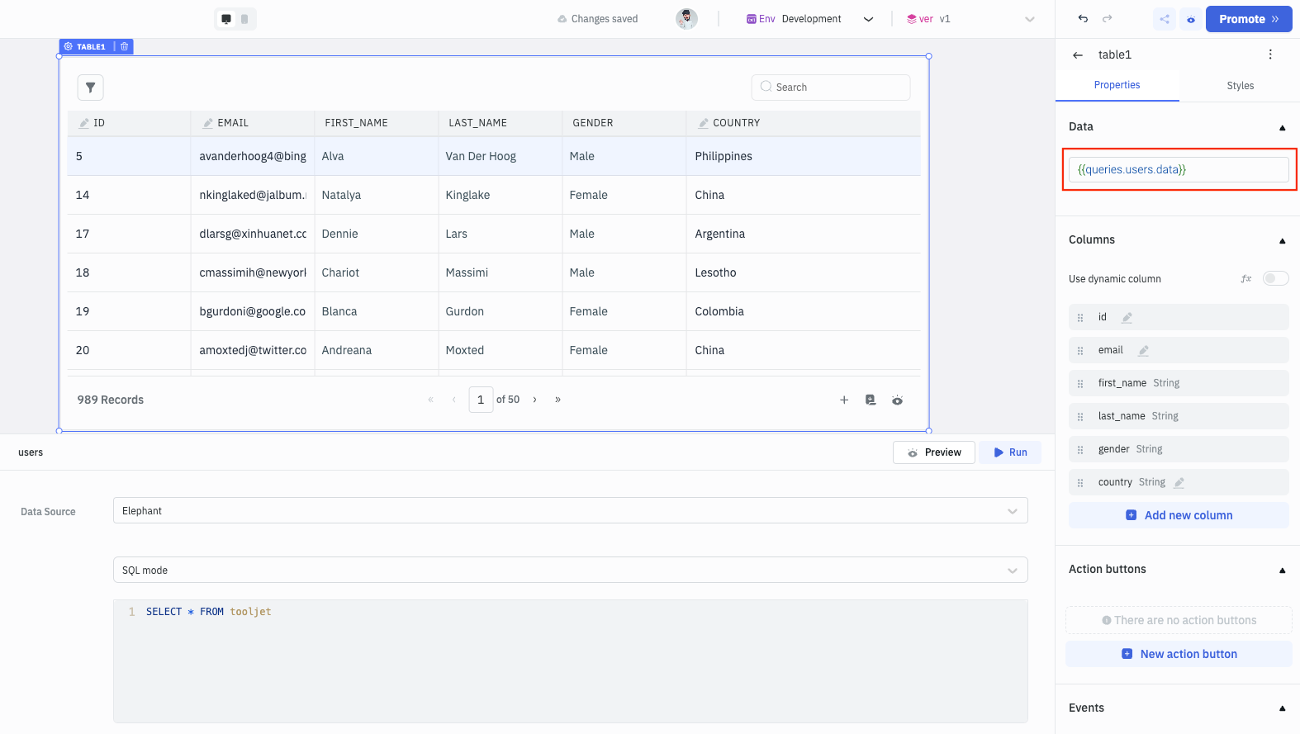1300x734 pixels.
Task: Click edit pencil on country column item
Action: (x=1179, y=482)
